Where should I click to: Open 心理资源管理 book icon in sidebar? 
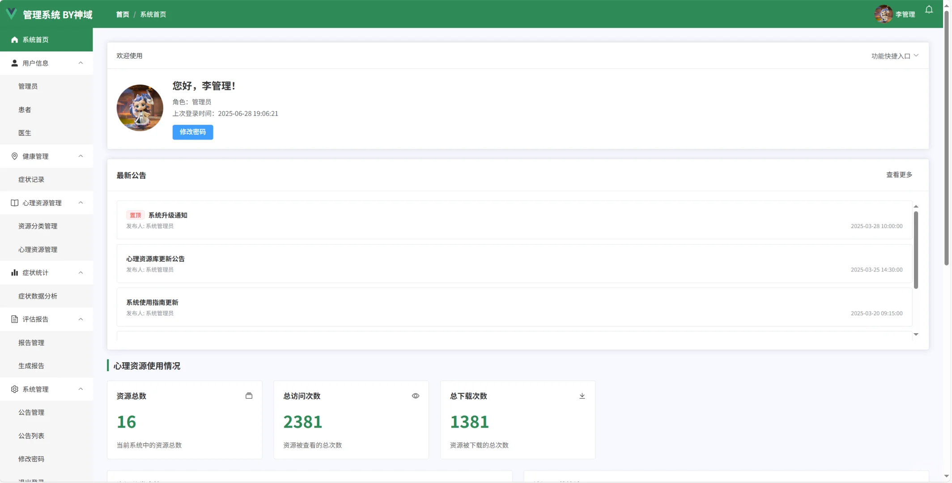14,203
